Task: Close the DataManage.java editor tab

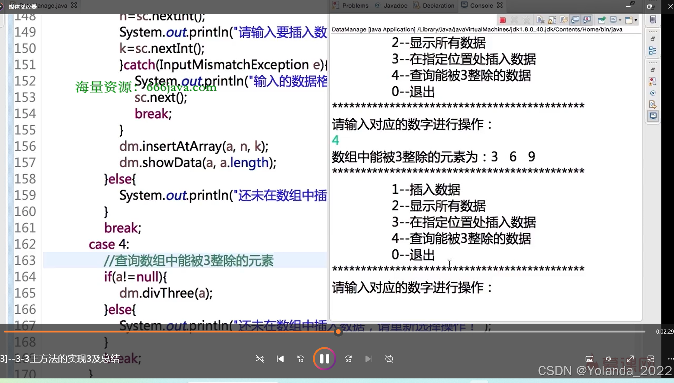Action: click(x=74, y=5)
